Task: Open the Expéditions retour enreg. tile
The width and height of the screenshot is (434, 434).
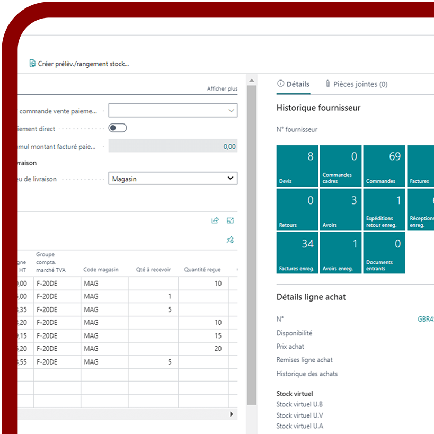Action: pyautogui.click(x=384, y=209)
